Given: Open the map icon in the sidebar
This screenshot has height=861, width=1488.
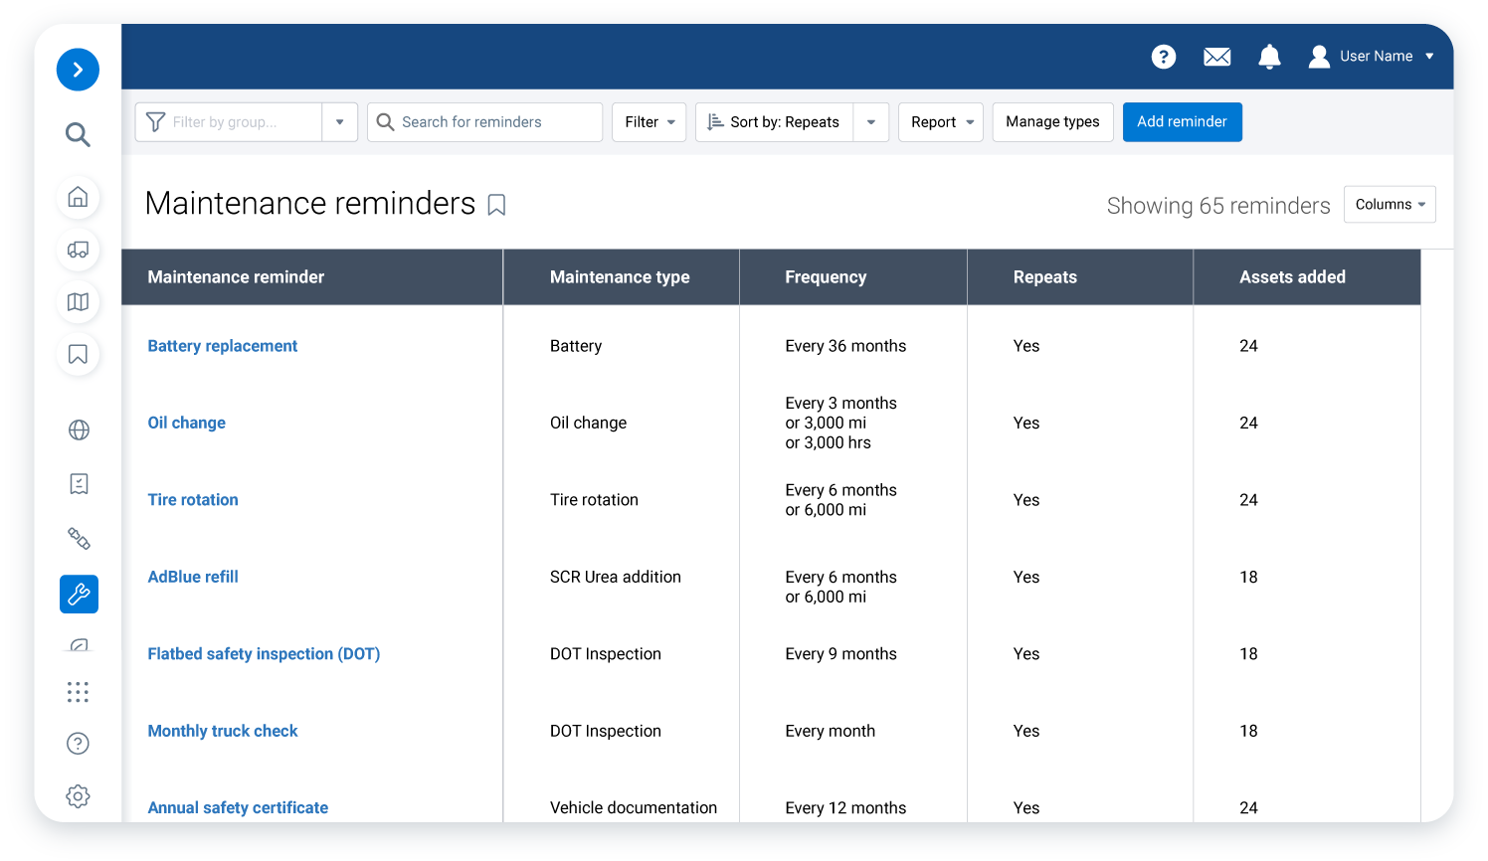Looking at the screenshot, I should pyautogui.click(x=78, y=301).
